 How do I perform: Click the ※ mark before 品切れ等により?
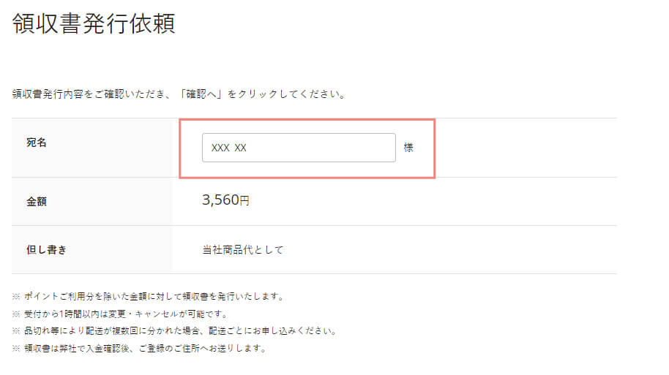coord(16,330)
